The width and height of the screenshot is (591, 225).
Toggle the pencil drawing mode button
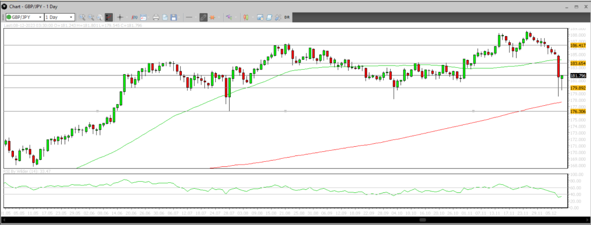[x=204, y=17]
